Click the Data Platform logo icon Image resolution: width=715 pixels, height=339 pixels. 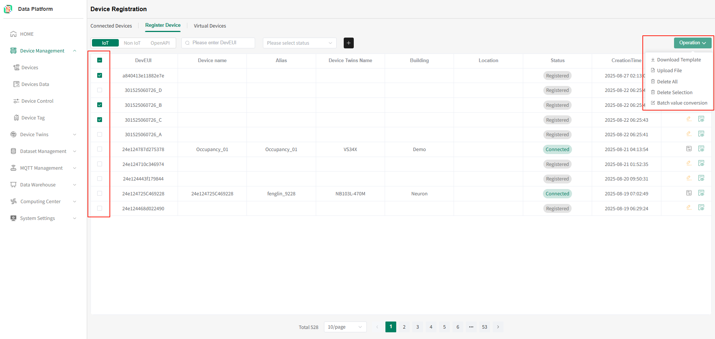tap(8, 9)
